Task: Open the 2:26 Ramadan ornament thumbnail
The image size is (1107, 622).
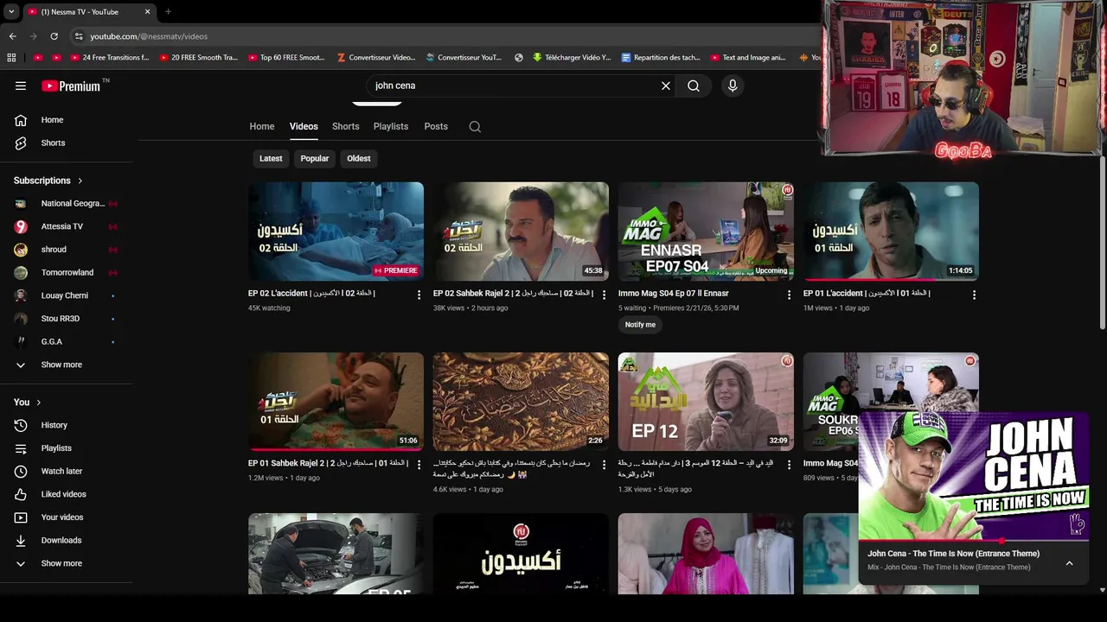Action: 521,402
